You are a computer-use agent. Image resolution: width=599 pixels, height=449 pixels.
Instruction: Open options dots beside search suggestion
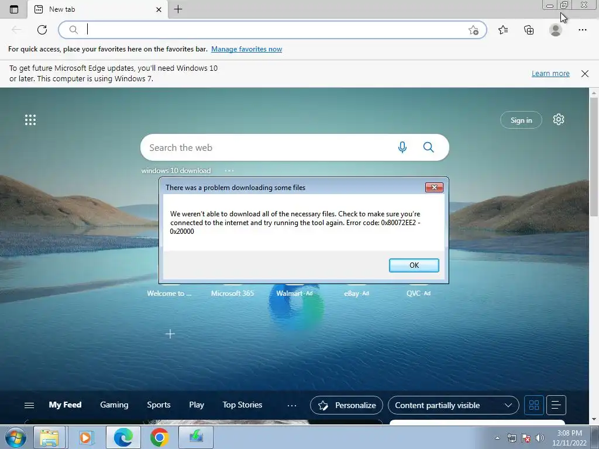point(229,171)
